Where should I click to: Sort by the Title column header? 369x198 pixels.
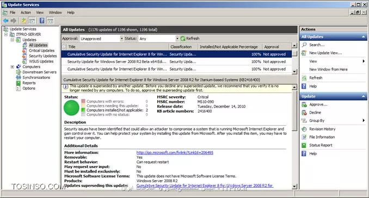[118, 47]
